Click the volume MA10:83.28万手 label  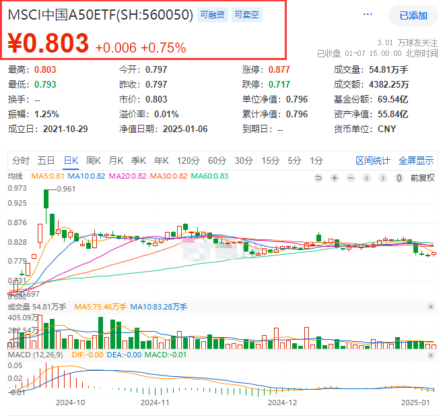click(158, 307)
